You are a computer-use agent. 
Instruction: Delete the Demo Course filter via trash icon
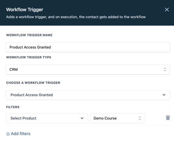168,118
